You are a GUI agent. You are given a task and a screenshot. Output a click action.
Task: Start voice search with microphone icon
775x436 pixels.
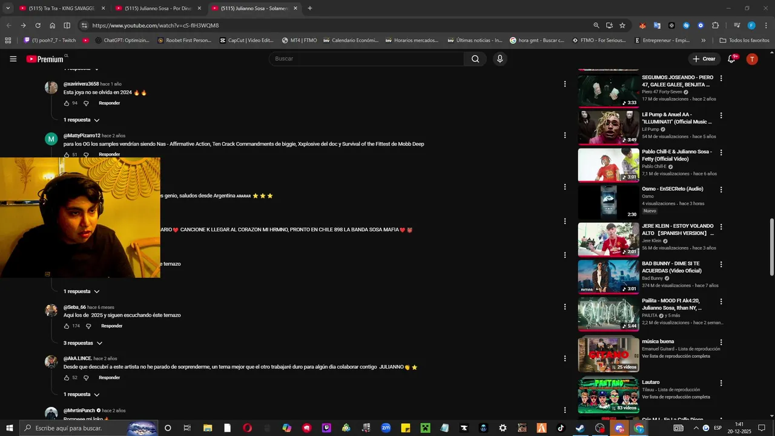(x=500, y=59)
